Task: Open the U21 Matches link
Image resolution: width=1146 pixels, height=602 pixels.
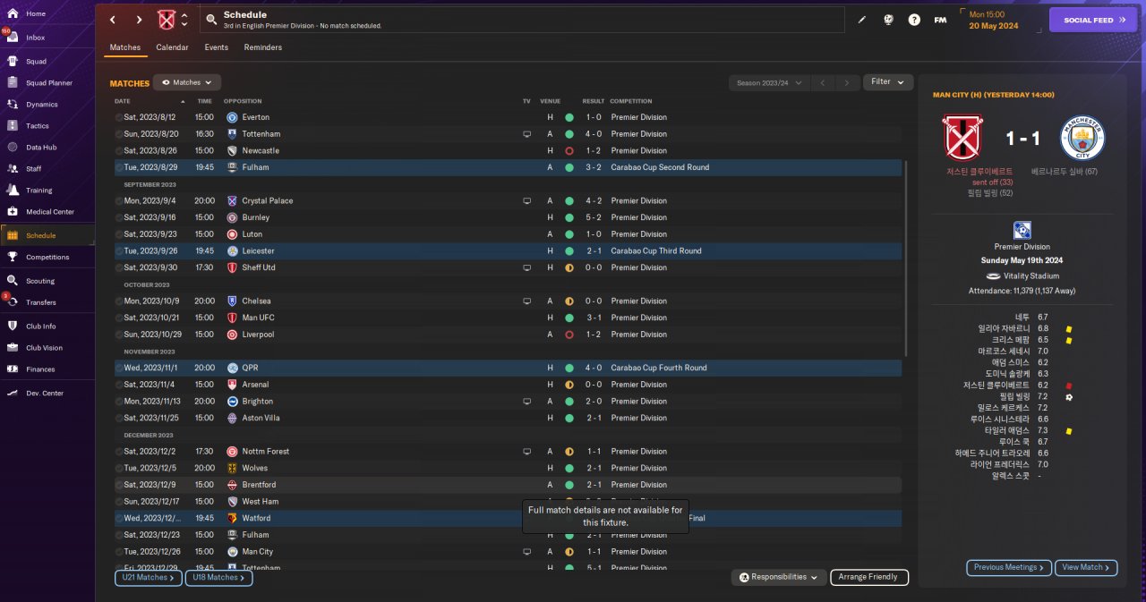Action: click(148, 578)
